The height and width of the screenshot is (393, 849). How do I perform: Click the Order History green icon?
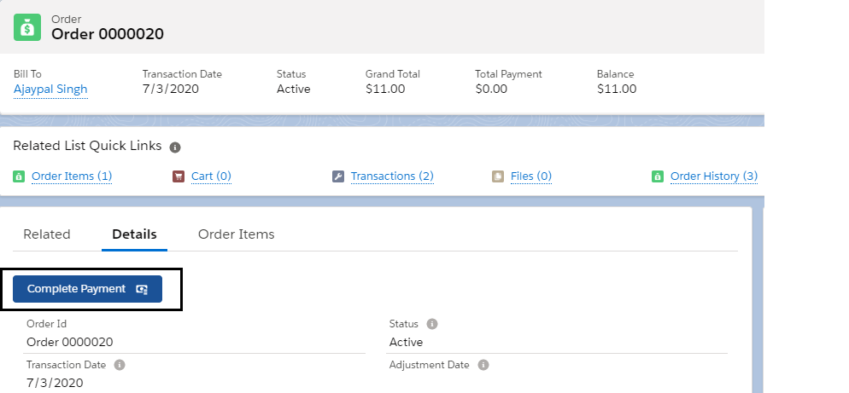point(658,176)
